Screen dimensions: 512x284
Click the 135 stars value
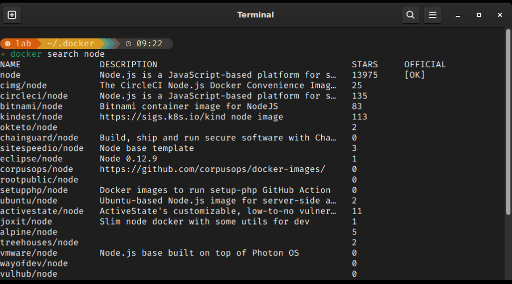click(360, 96)
